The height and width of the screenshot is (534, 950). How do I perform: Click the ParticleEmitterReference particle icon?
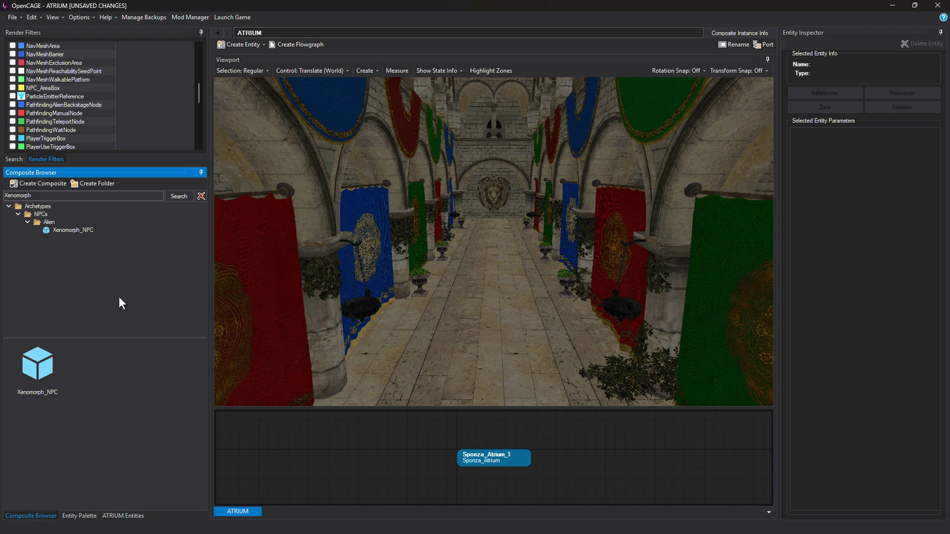(x=21, y=96)
